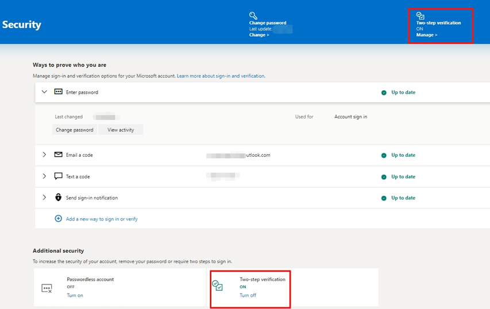The width and height of the screenshot is (490, 309).
Task: Click the key icon above Change password
Action: point(253,16)
